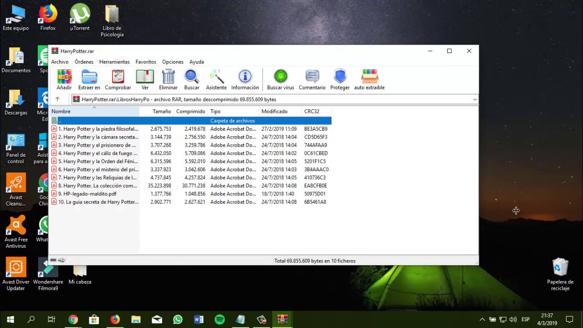Click the Eliminar trash icon
Screen dimensions: 583x328
(x=169, y=80)
